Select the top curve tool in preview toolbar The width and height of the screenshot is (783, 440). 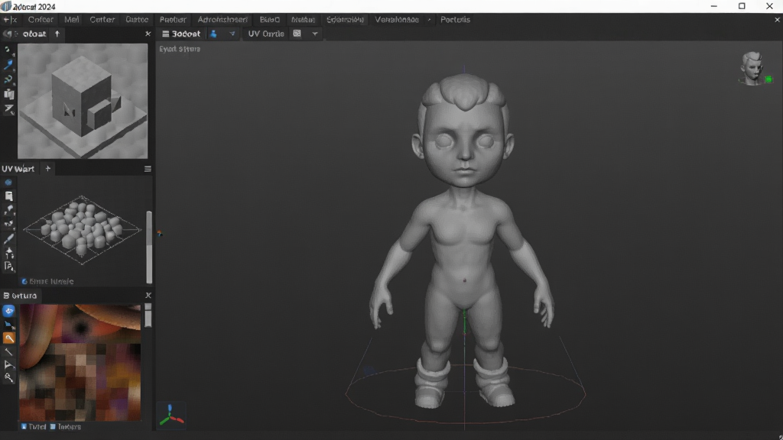8,50
